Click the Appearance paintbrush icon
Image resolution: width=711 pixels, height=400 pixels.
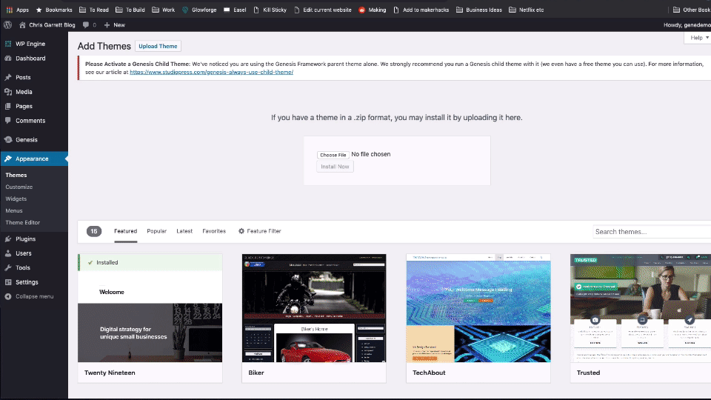(x=8, y=159)
